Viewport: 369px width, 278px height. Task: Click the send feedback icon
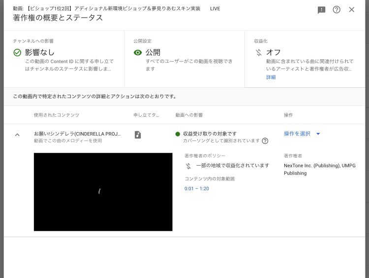click(x=321, y=10)
